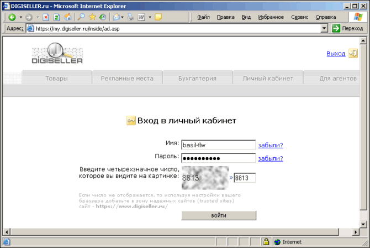Viewport: 370px width, 248px height.
Task: Open the Вид menu
Action: [246, 17]
